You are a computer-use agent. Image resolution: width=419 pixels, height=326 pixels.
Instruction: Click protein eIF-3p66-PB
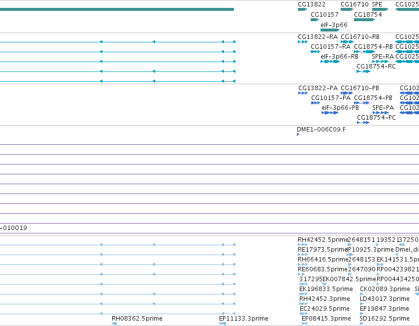(x=340, y=108)
